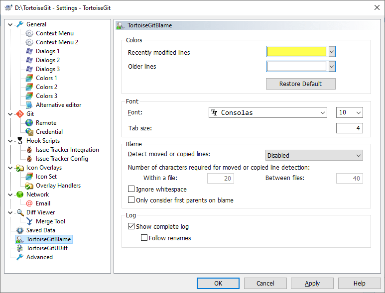Screen dimensions: 385x293
Task: Click the Cancel button
Action: [x=265, y=284]
